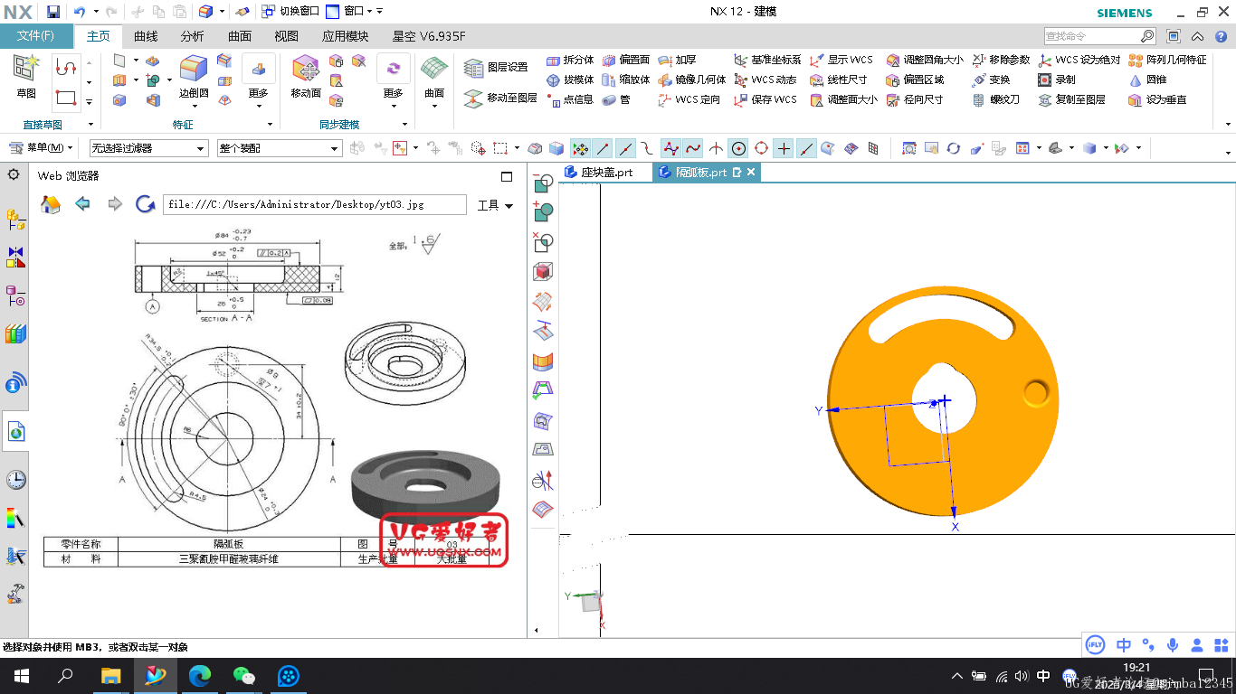Image resolution: width=1236 pixels, height=694 pixels.
Task: Select the 缩放体 scale body tool
Action: [x=626, y=80]
